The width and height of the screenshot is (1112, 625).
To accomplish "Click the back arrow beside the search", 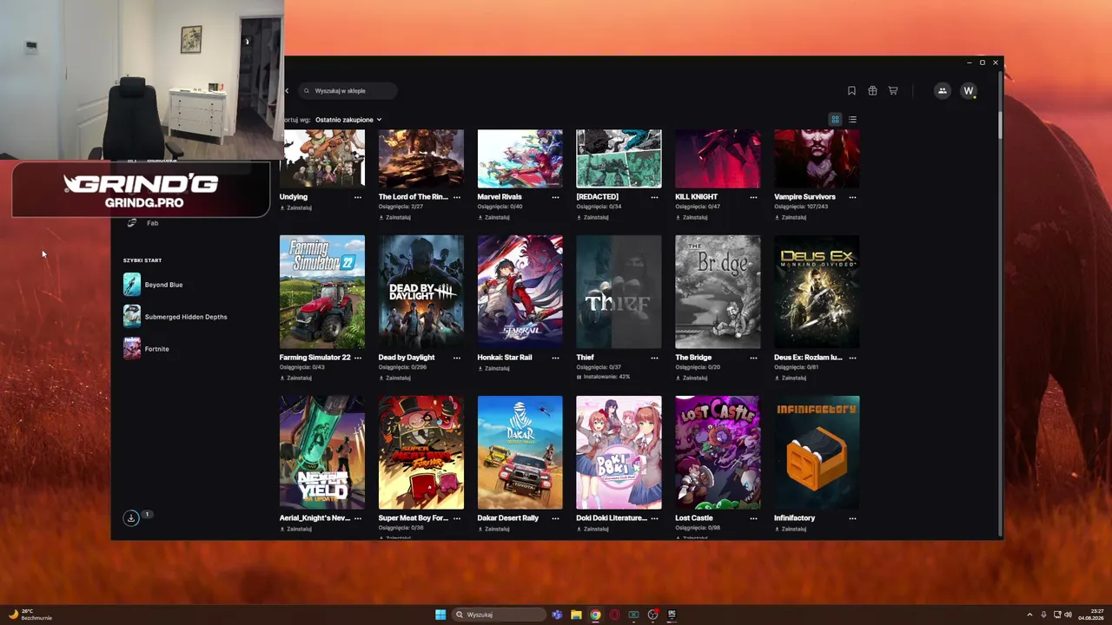I will 287,90.
